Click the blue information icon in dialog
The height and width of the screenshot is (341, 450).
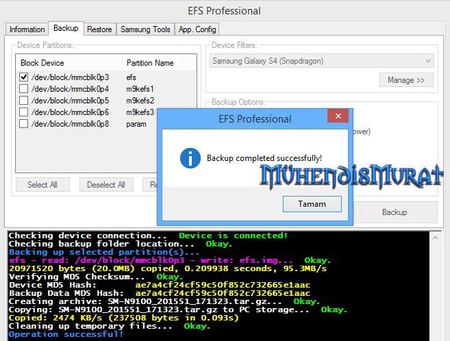(x=190, y=158)
